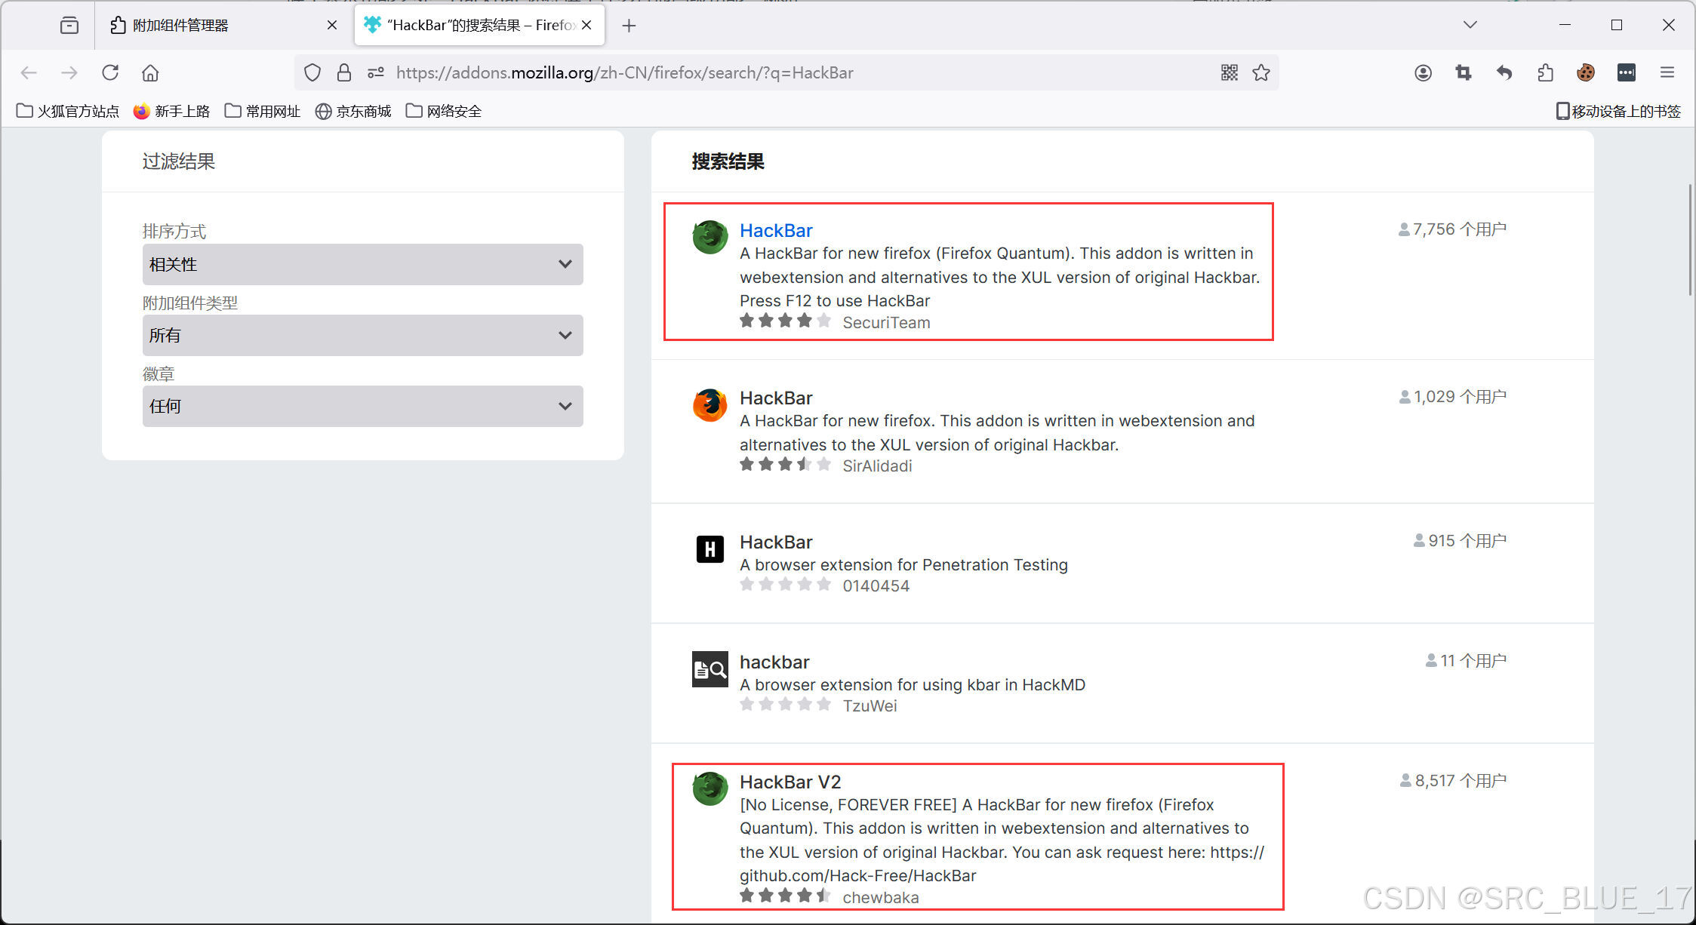Open the 排序方式 dropdown showing 相关性
1696x925 pixels.
pos(362,264)
